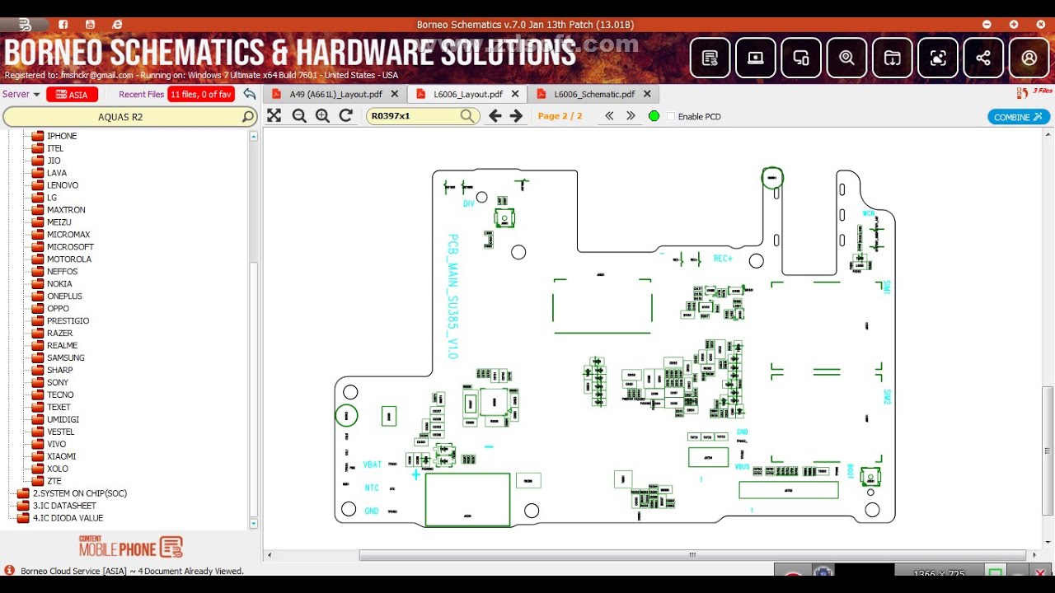The height and width of the screenshot is (593, 1055).
Task: Click the COMBINE button
Action: click(x=1019, y=117)
